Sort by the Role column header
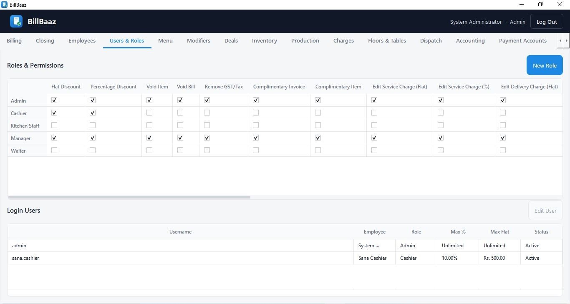 pyautogui.click(x=416, y=231)
